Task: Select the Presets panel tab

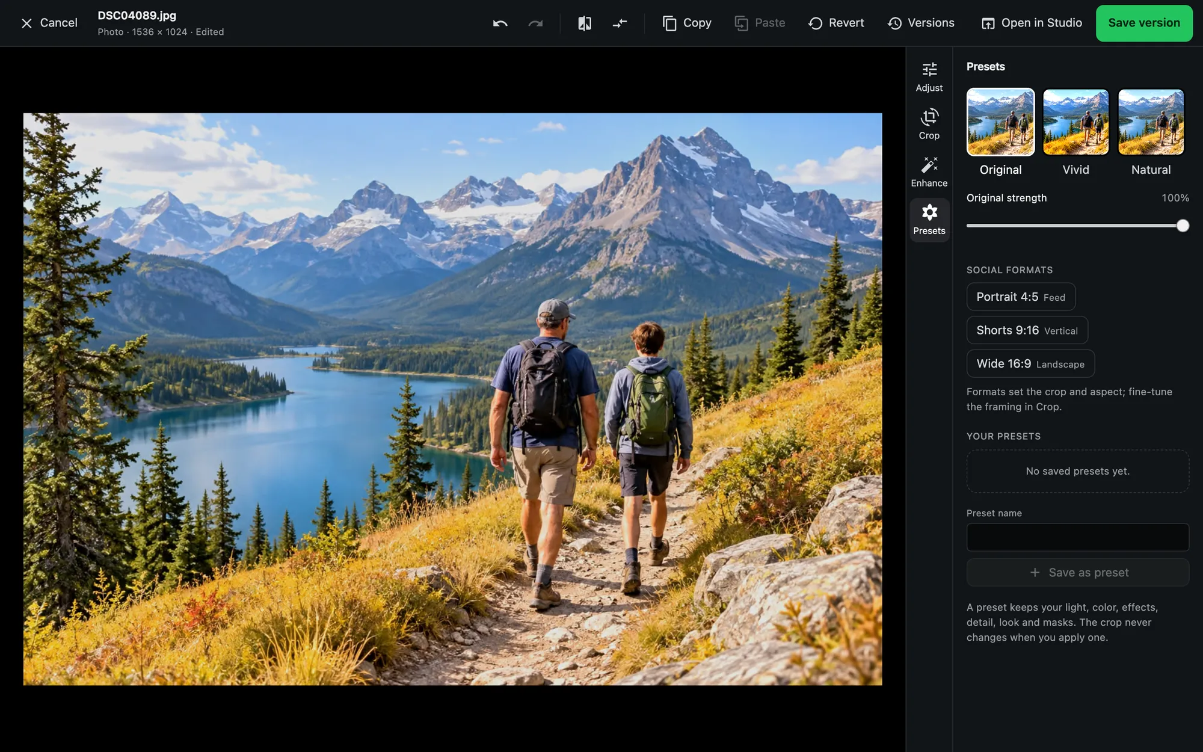Action: click(x=929, y=220)
